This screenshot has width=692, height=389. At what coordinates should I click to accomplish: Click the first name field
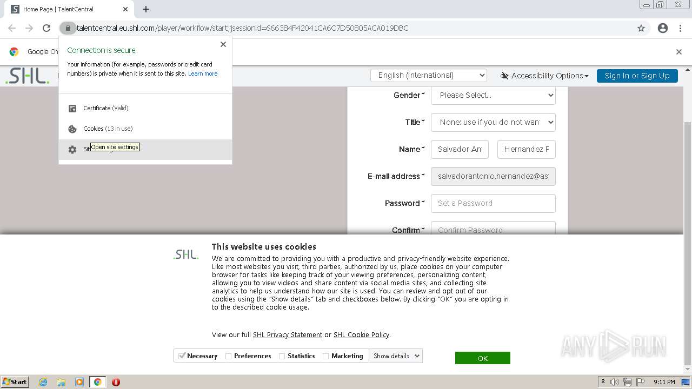(460, 149)
